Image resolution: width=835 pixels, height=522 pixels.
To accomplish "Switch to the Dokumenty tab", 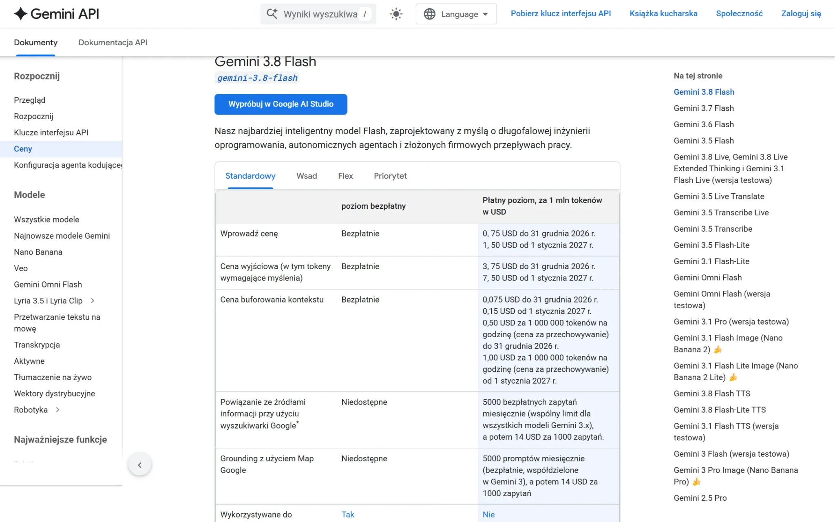I will (x=35, y=42).
